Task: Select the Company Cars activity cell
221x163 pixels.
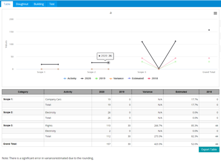Action: [68, 100]
